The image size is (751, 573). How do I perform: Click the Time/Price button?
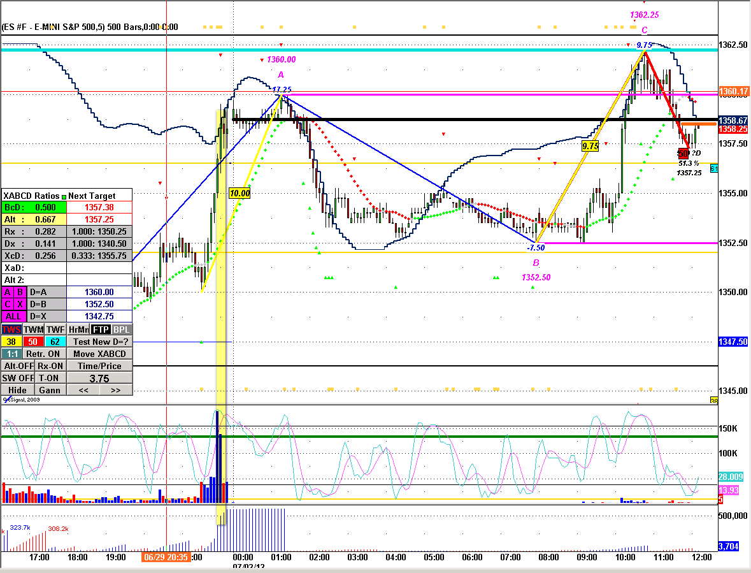point(99,366)
